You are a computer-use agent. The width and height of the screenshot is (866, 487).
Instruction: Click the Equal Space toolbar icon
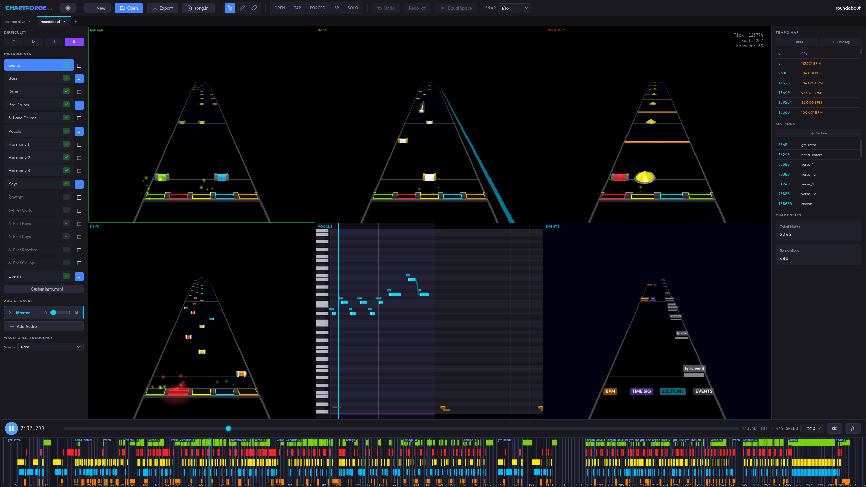(x=456, y=8)
